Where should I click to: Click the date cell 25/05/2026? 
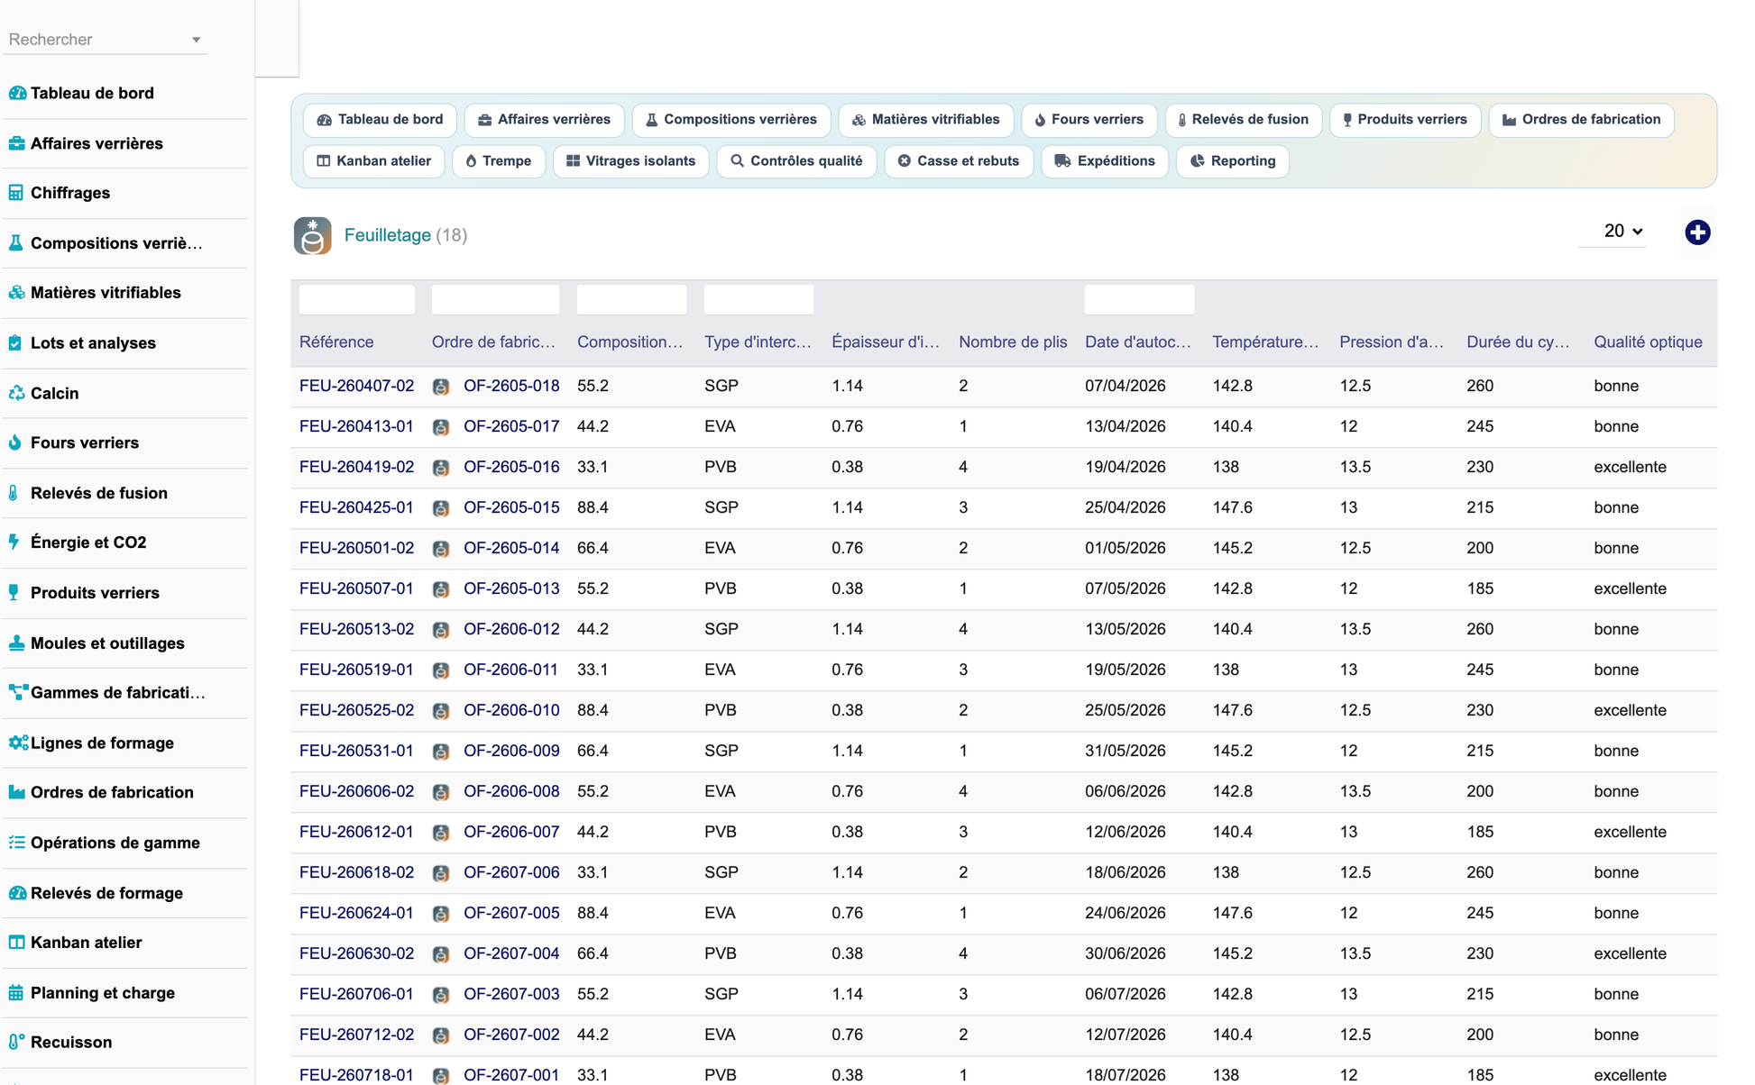tap(1125, 710)
